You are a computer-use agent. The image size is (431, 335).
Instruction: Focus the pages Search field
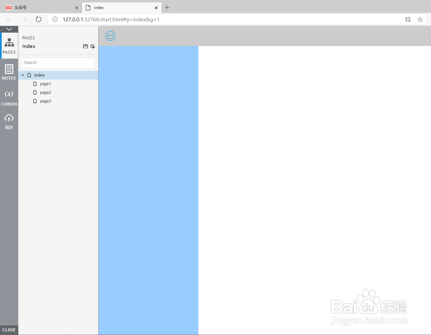coord(58,63)
